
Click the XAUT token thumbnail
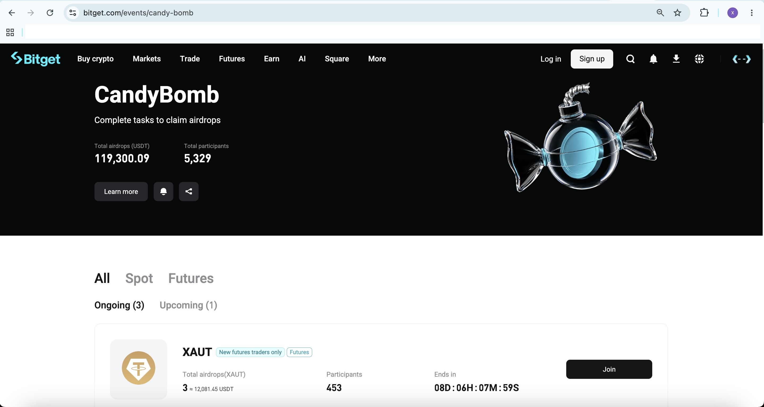tap(139, 369)
